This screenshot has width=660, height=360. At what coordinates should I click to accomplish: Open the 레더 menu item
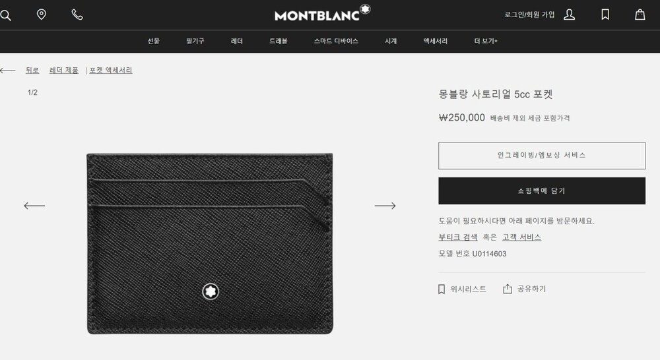pos(236,42)
